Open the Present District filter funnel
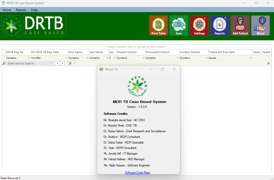274x180 pixels. click(x=144, y=58)
